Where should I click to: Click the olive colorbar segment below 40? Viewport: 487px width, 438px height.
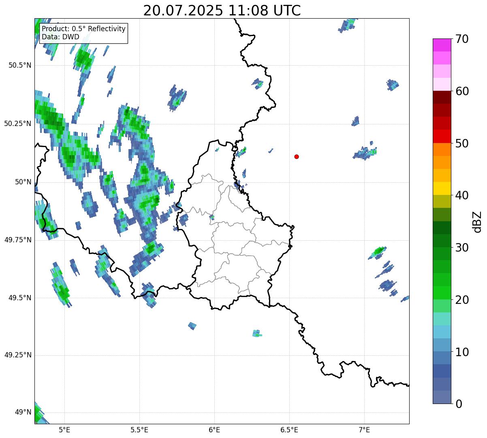pos(442,202)
